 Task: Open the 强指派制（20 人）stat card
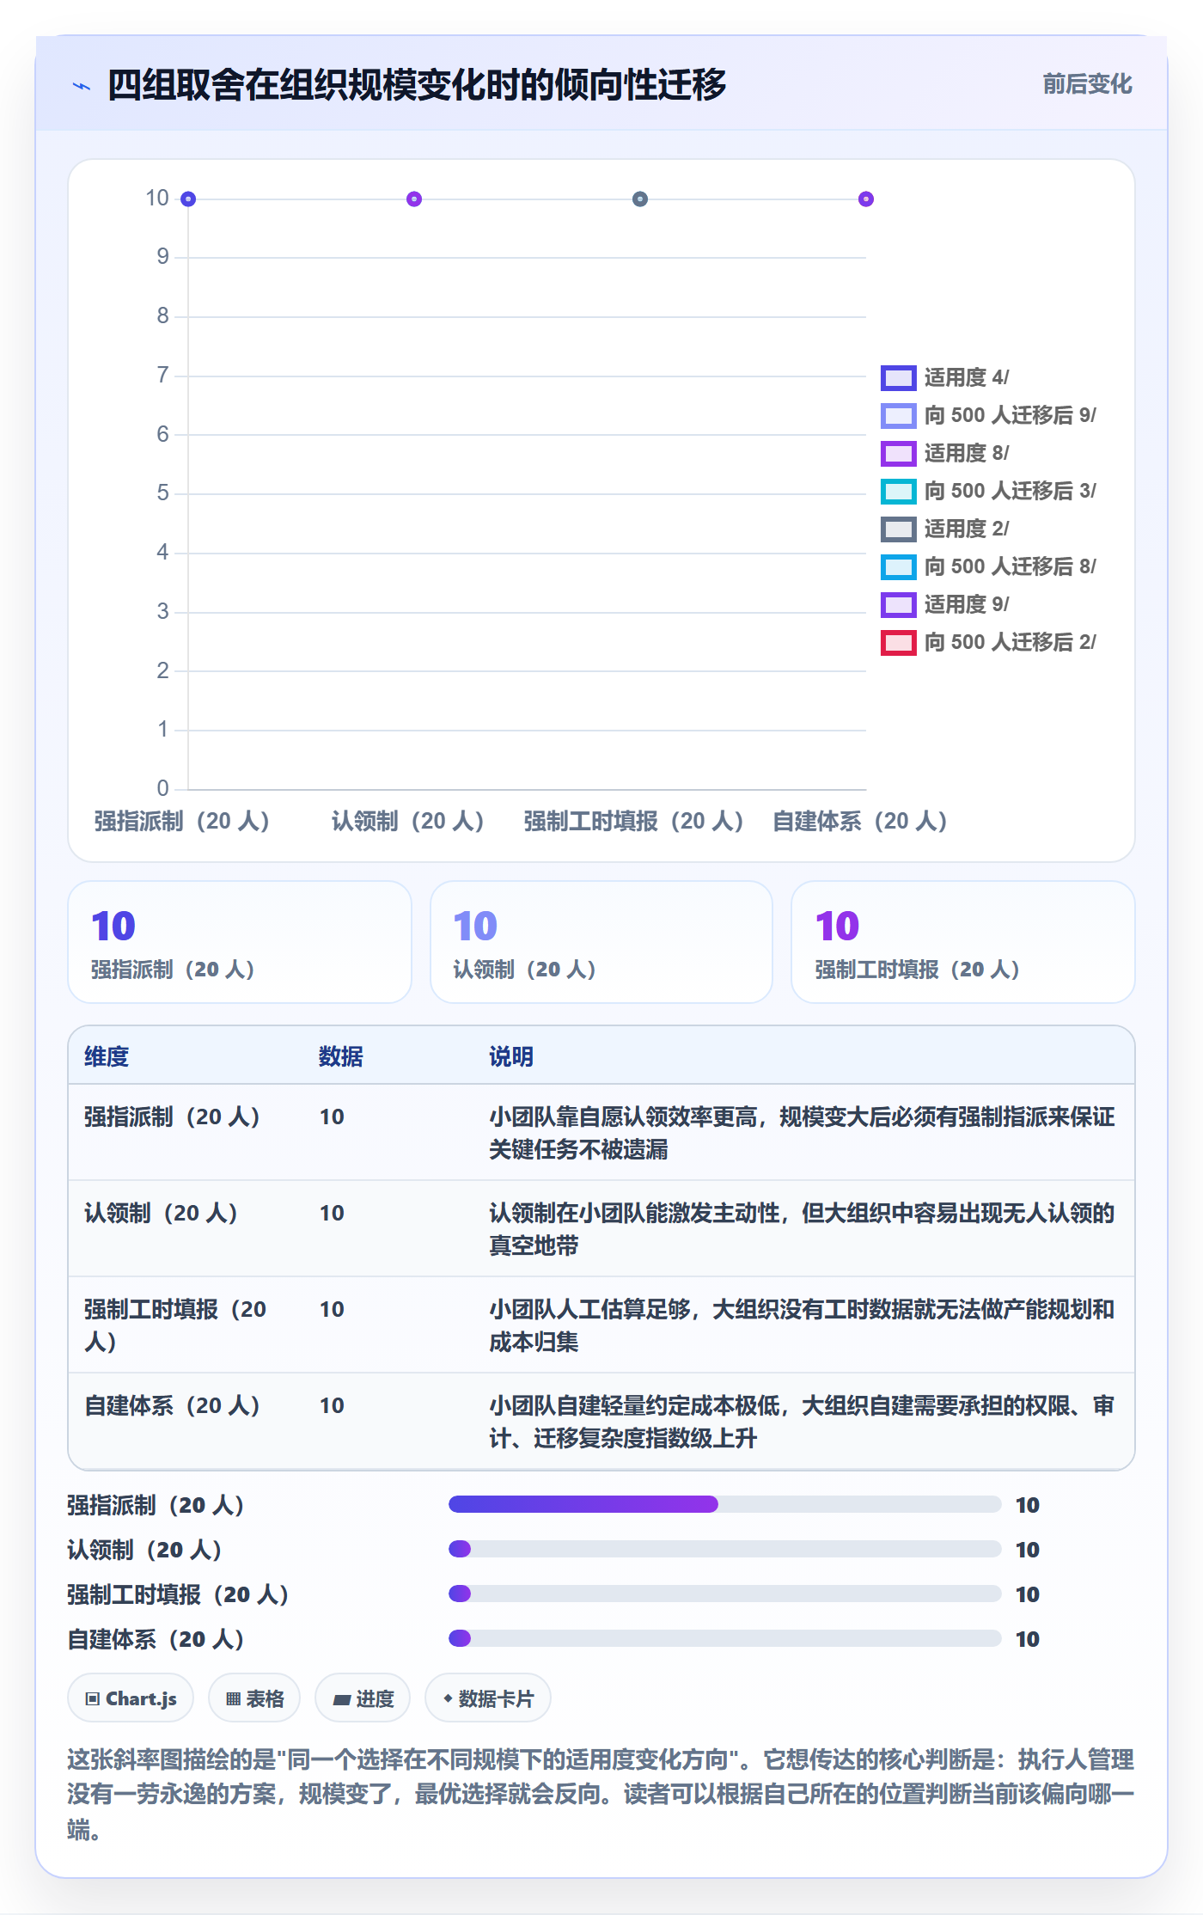point(240,942)
